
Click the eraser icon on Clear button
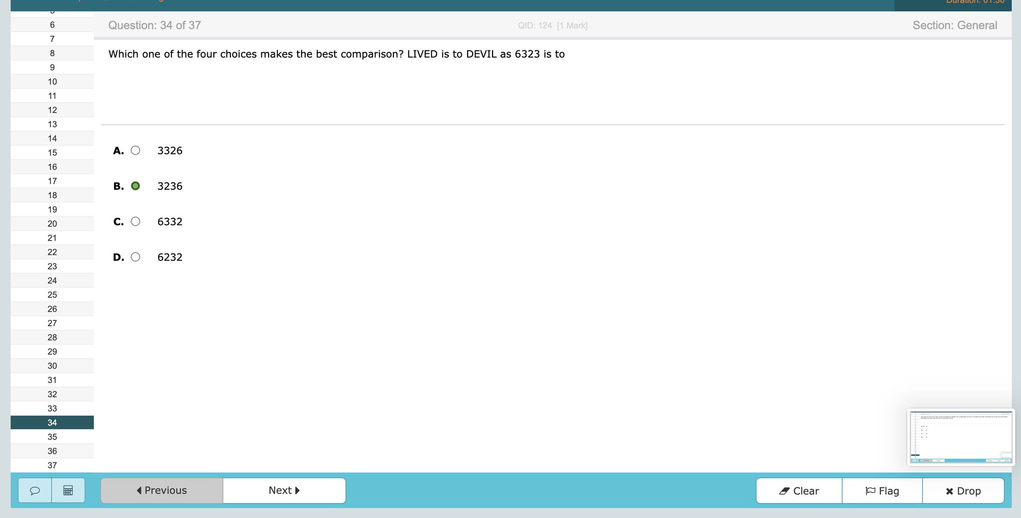point(784,491)
